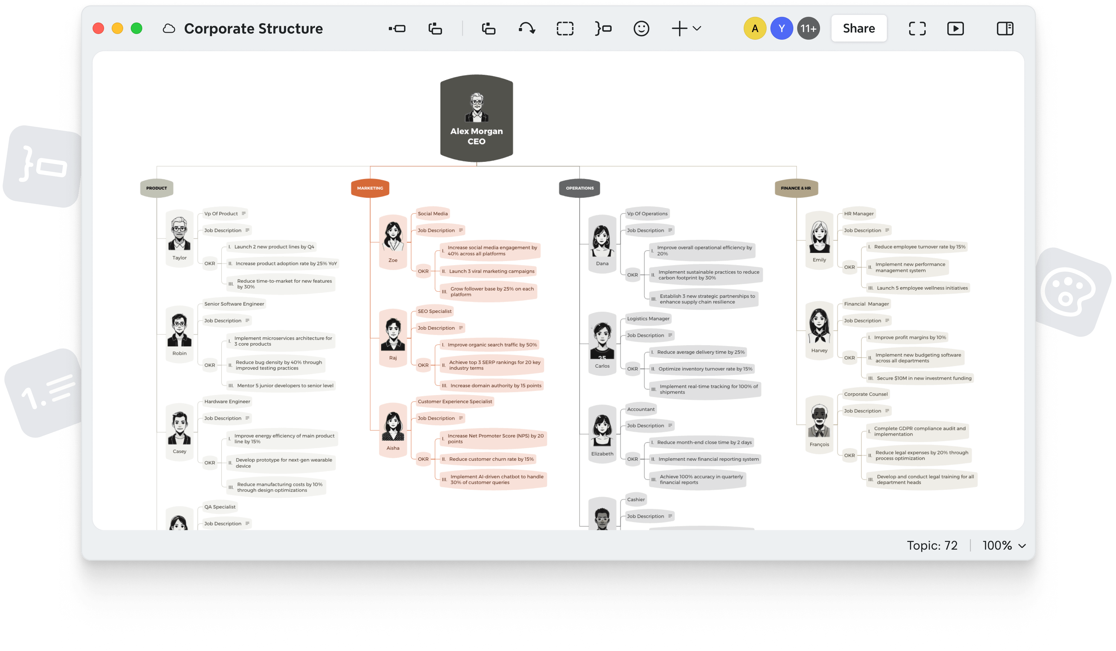Click the Undo arrow in the toolbar
This screenshot has height=651, width=1116.
pyautogui.click(x=527, y=28)
